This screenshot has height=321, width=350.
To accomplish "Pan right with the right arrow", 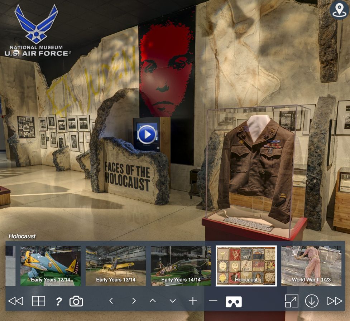I will click(134, 301).
